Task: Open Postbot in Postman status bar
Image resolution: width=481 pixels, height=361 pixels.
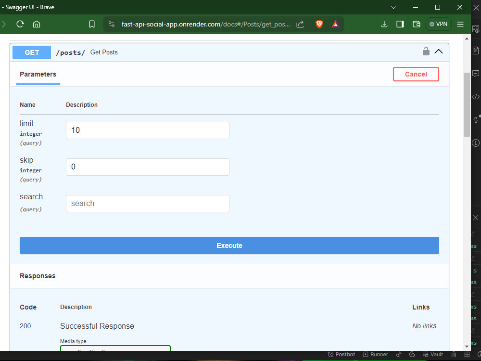Action: [341, 354]
